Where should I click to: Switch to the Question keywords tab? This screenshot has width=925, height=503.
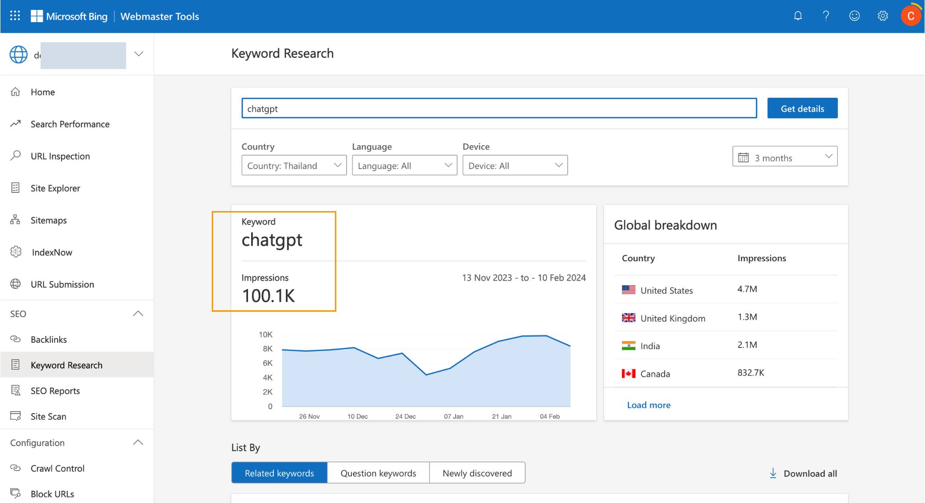point(378,473)
